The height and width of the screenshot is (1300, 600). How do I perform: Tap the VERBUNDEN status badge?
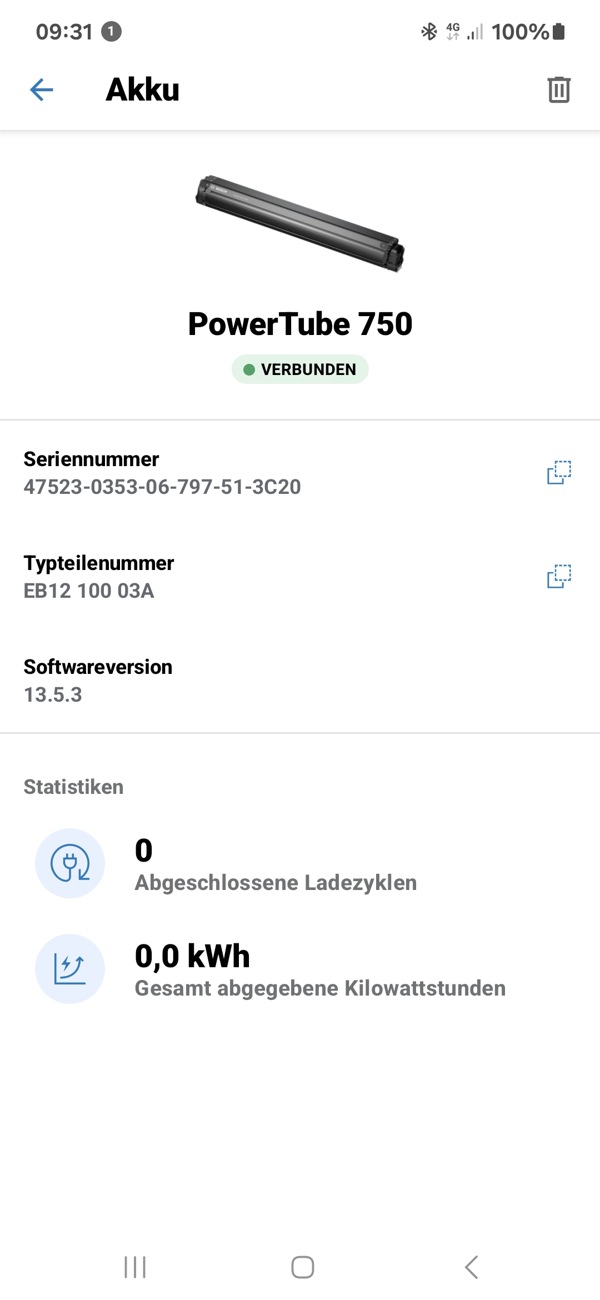click(x=300, y=369)
